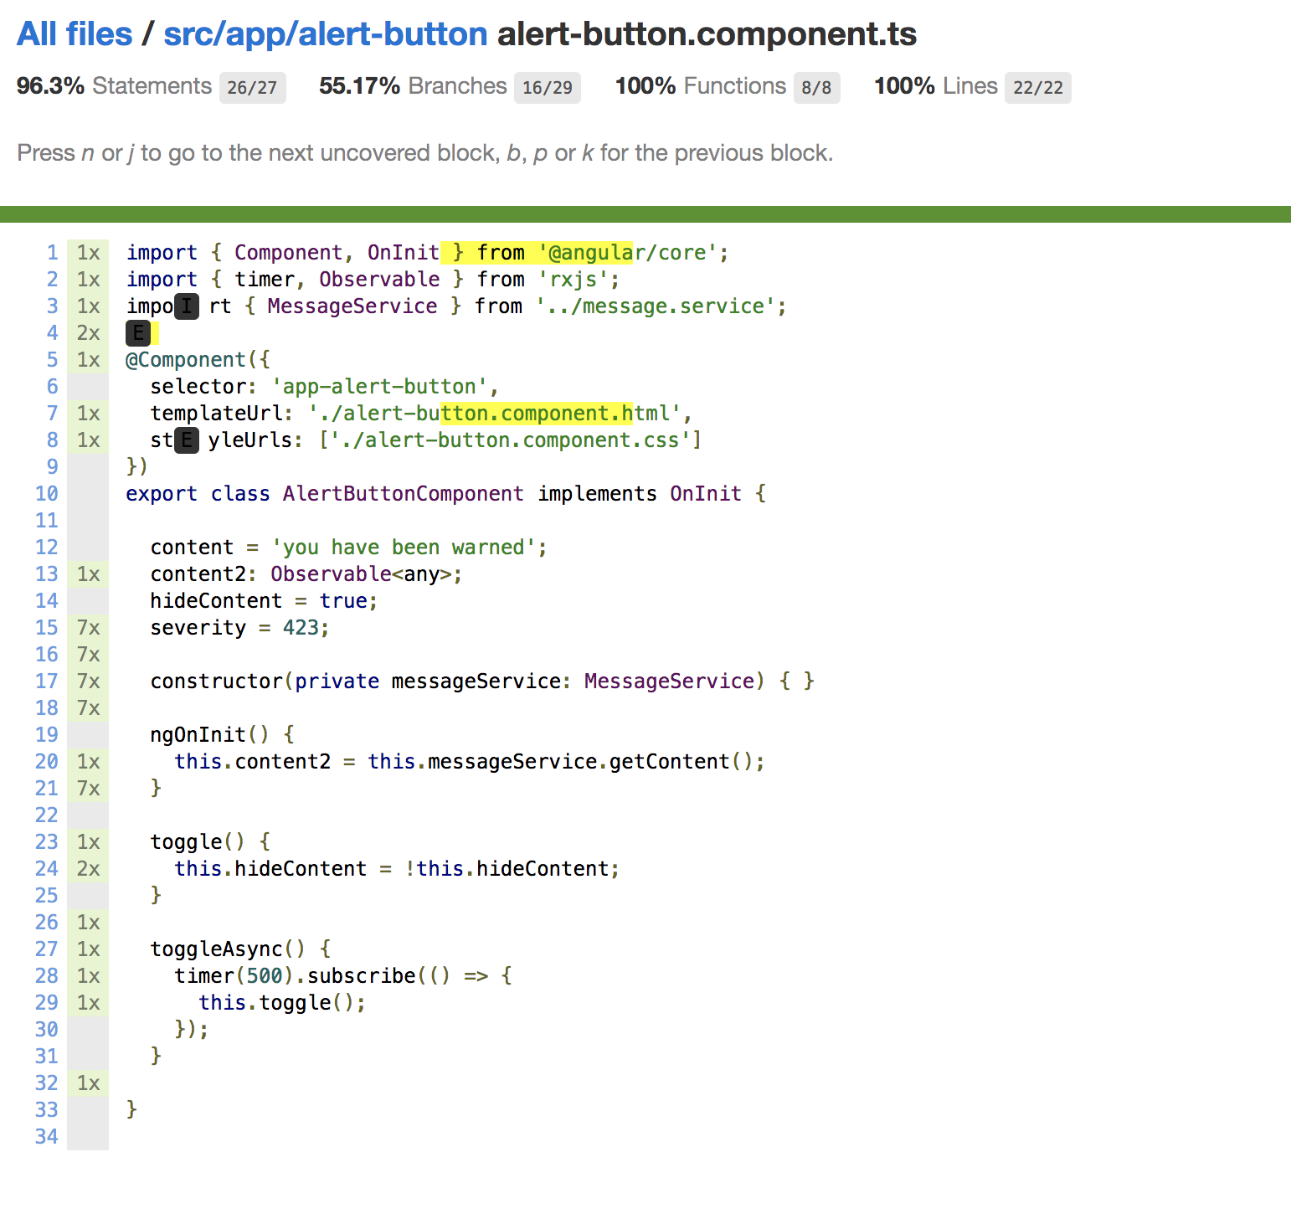Click line number 34 at the bottom
The height and width of the screenshot is (1224, 1291).
(47, 1137)
